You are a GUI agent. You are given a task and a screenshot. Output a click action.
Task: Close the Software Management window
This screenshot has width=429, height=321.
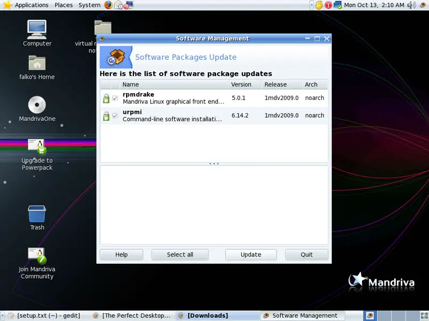click(327, 39)
